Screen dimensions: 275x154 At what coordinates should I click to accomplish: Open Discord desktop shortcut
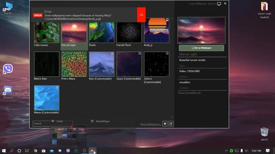point(8,92)
